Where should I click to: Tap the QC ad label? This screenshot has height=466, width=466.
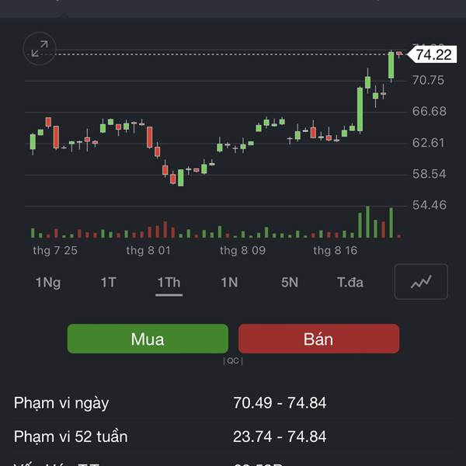point(233,361)
